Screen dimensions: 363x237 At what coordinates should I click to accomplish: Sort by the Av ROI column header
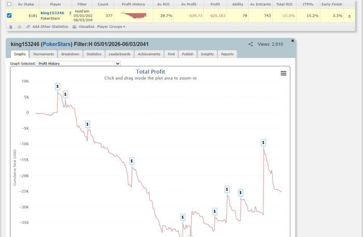tap(163, 4)
